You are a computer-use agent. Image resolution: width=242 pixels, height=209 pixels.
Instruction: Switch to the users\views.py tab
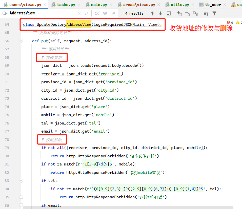tap(23, 5)
